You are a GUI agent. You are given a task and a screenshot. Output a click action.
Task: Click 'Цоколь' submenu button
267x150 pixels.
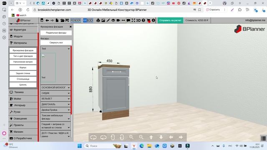point(23,85)
